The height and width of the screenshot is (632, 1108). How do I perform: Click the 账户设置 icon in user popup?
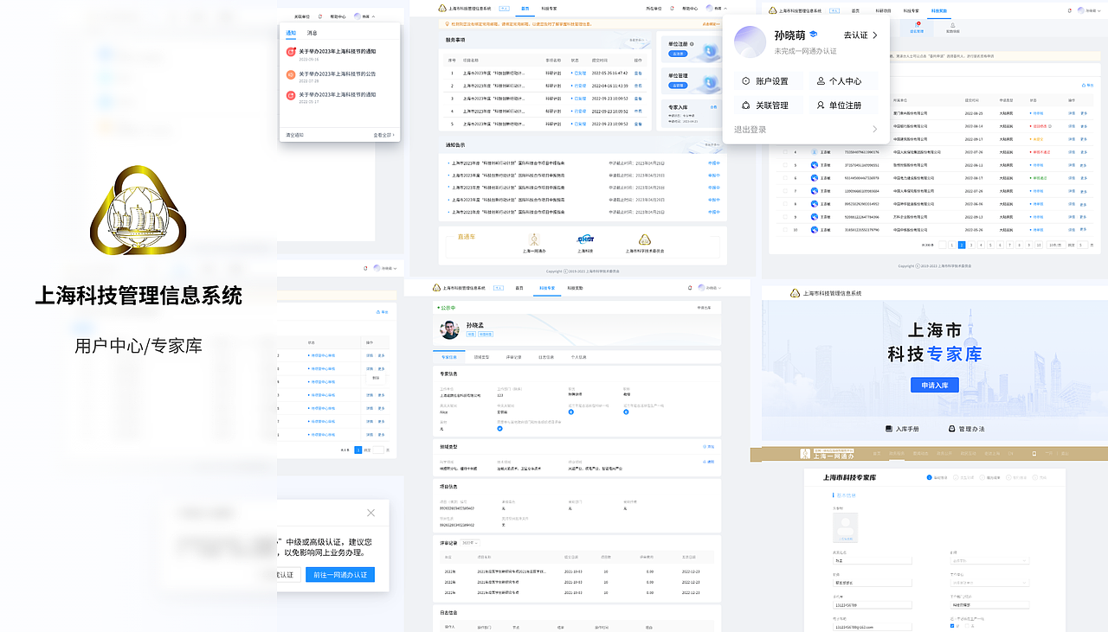point(747,81)
